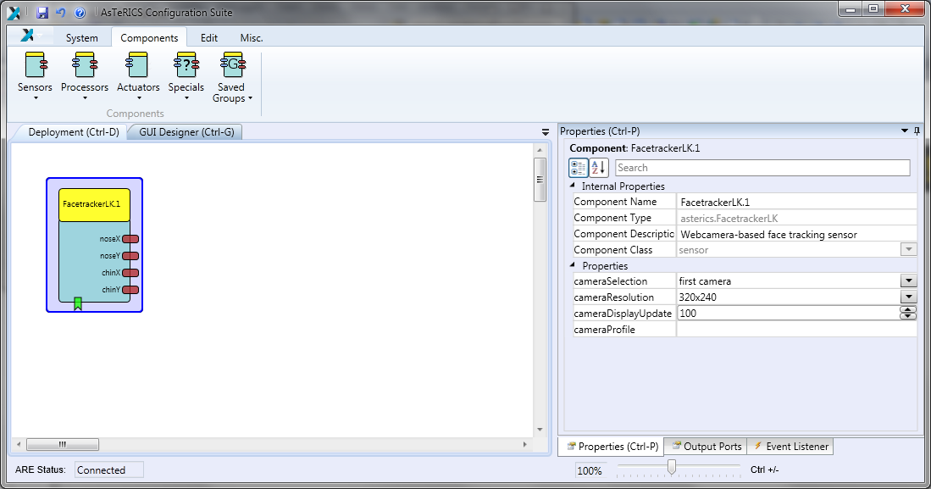Collapse the Internal Properties section
This screenshot has width=931, height=489.
coord(573,186)
